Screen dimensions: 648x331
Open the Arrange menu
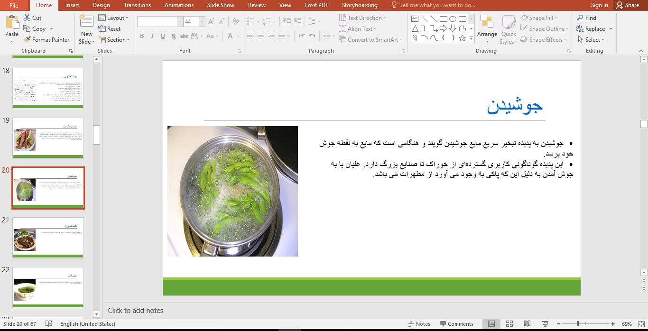(487, 29)
